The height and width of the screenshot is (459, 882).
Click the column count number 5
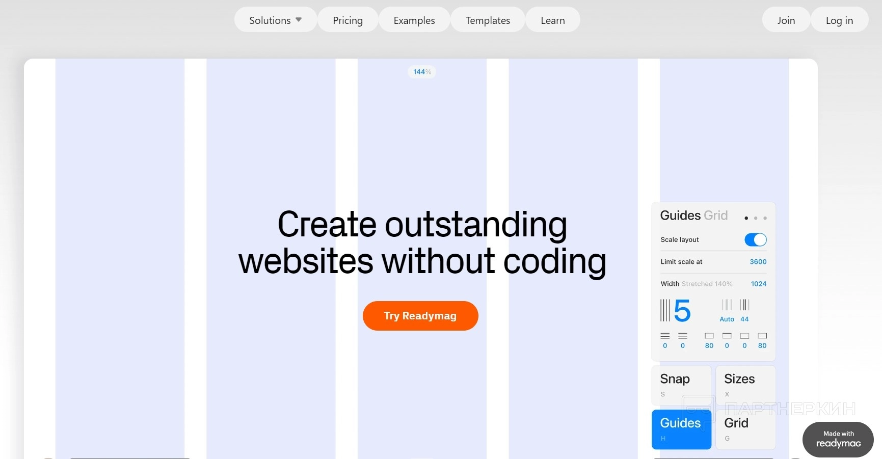coord(682,311)
